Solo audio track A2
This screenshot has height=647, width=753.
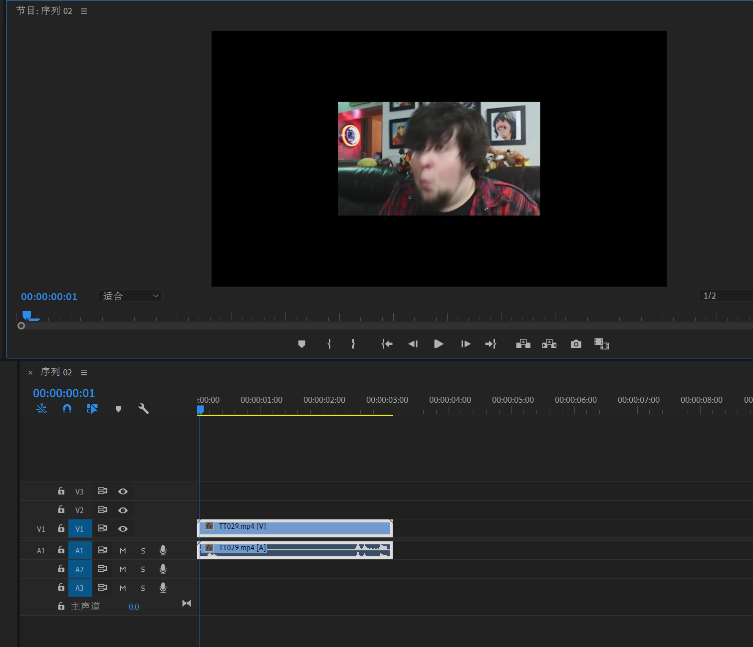click(143, 569)
